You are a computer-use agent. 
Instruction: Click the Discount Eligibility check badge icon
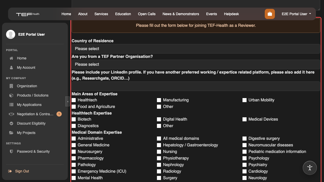point(11,123)
